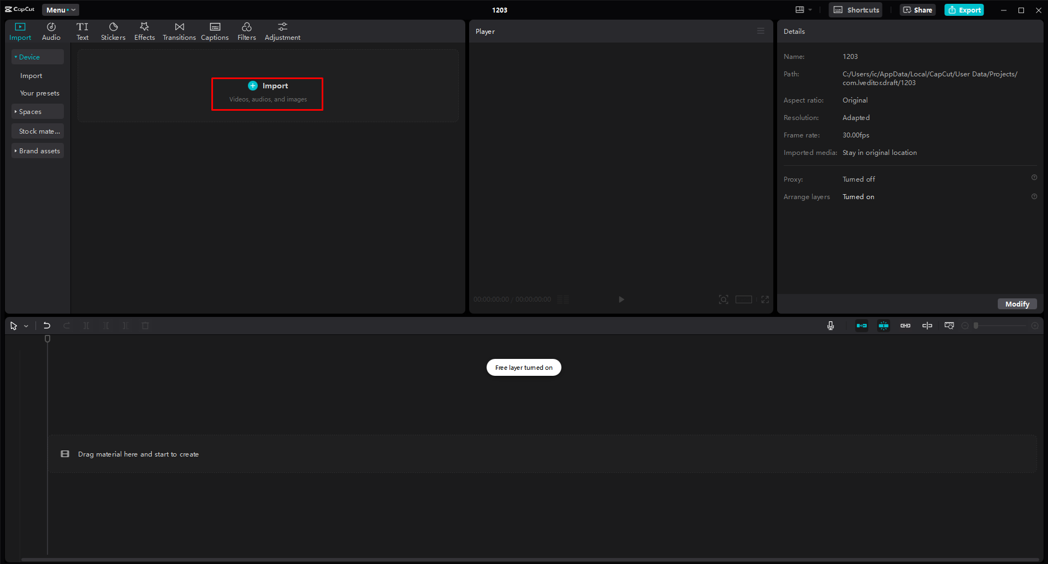Image resolution: width=1048 pixels, height=564 pixels.
Task: Click the Frame rate value 30.00fps
Action: click(x=856, y=135)
